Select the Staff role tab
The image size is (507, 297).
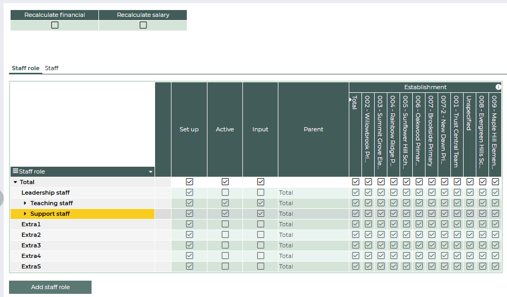click(x=25, y=68)
